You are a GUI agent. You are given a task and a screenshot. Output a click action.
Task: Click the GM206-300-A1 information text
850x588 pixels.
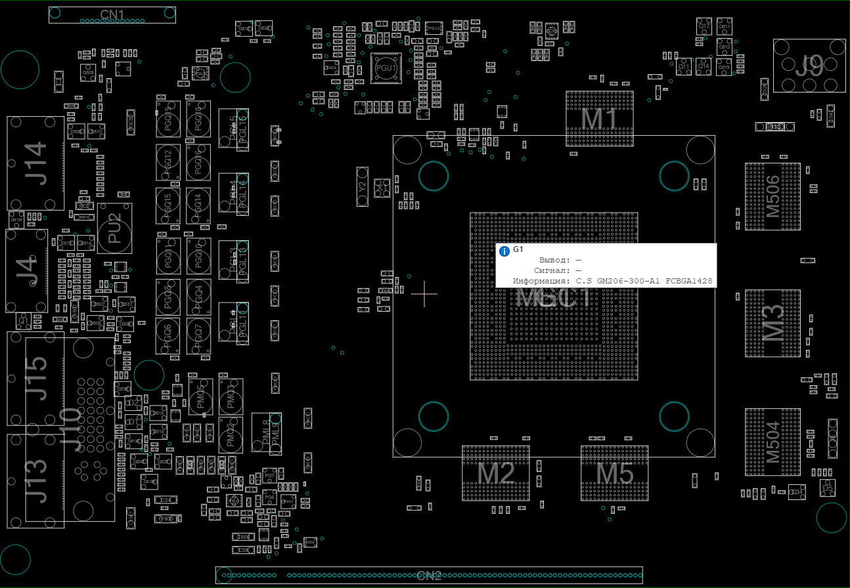coord(644,281)
